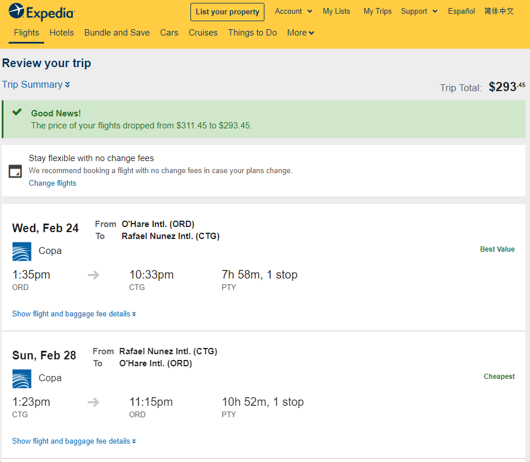Click the 1:35pm departure time

(x=31, y=275)
